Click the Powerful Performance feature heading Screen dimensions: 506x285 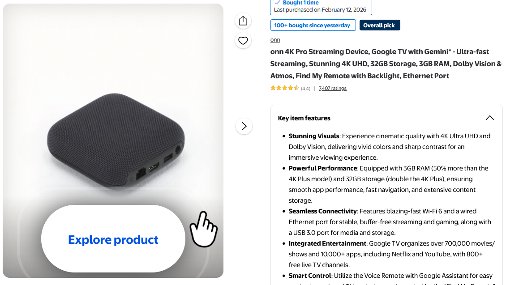322,168
